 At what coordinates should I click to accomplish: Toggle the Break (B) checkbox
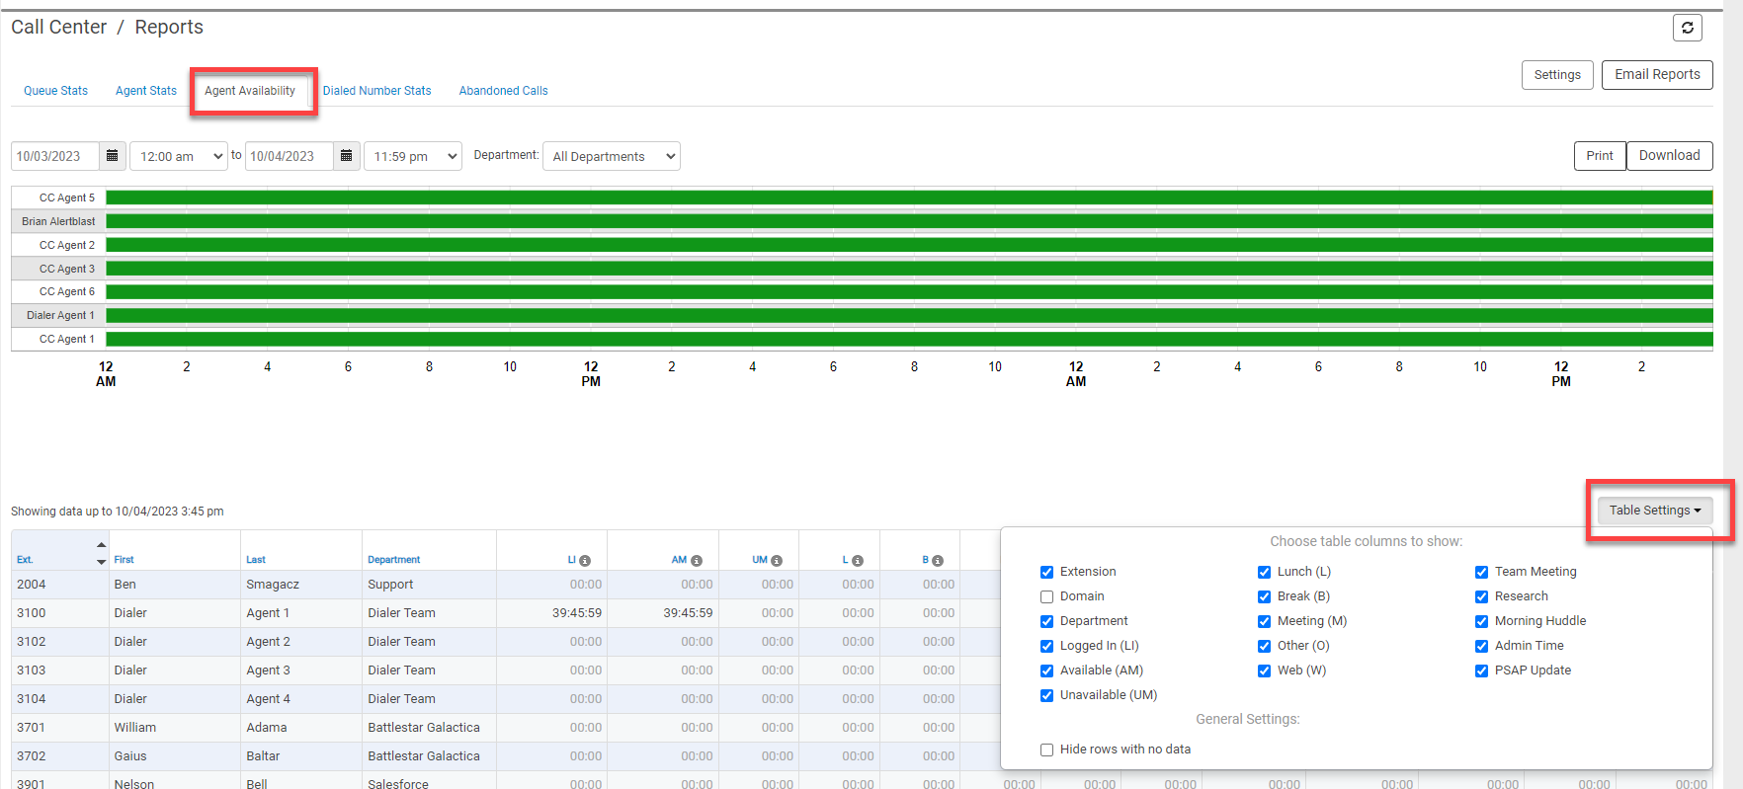1264,596
